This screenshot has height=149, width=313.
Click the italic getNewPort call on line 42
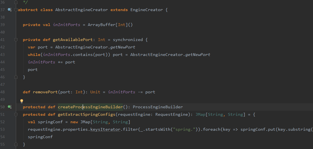[x=123, y=47]
